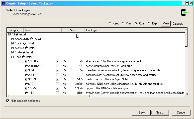Collapse the All category tree

coord(10,34)
